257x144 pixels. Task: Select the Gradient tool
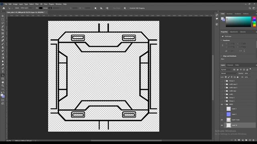point(3,58)
